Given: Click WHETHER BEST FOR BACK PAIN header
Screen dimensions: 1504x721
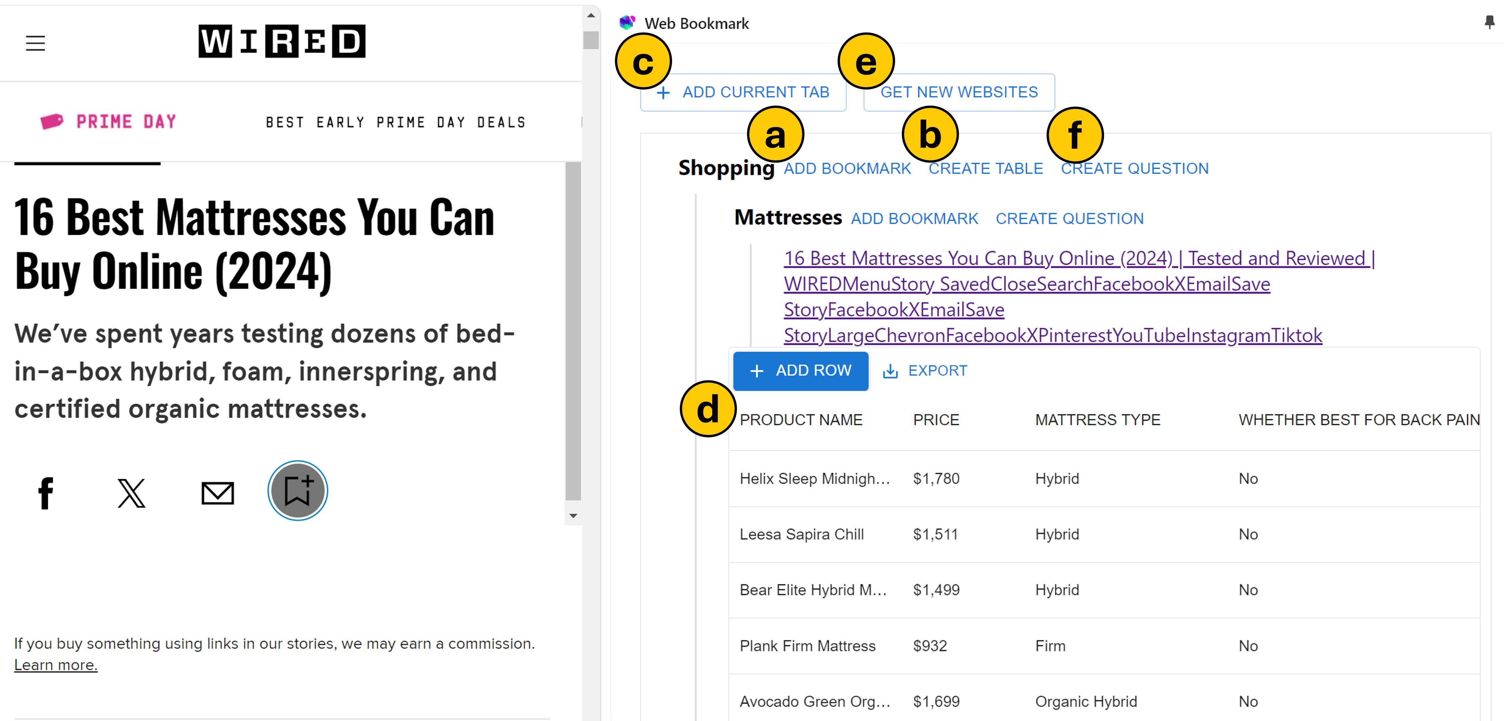Looking at the screenshot, I should point(1359,420).
